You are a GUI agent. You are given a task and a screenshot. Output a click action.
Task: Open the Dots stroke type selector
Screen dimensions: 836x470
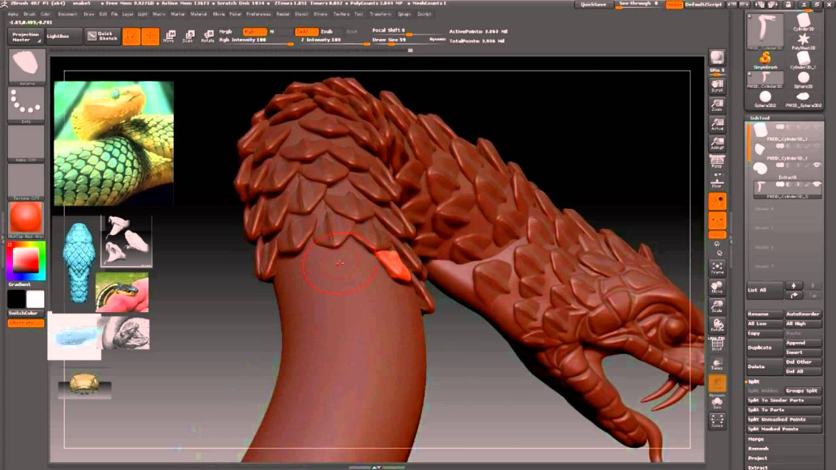tap(27, 104)
